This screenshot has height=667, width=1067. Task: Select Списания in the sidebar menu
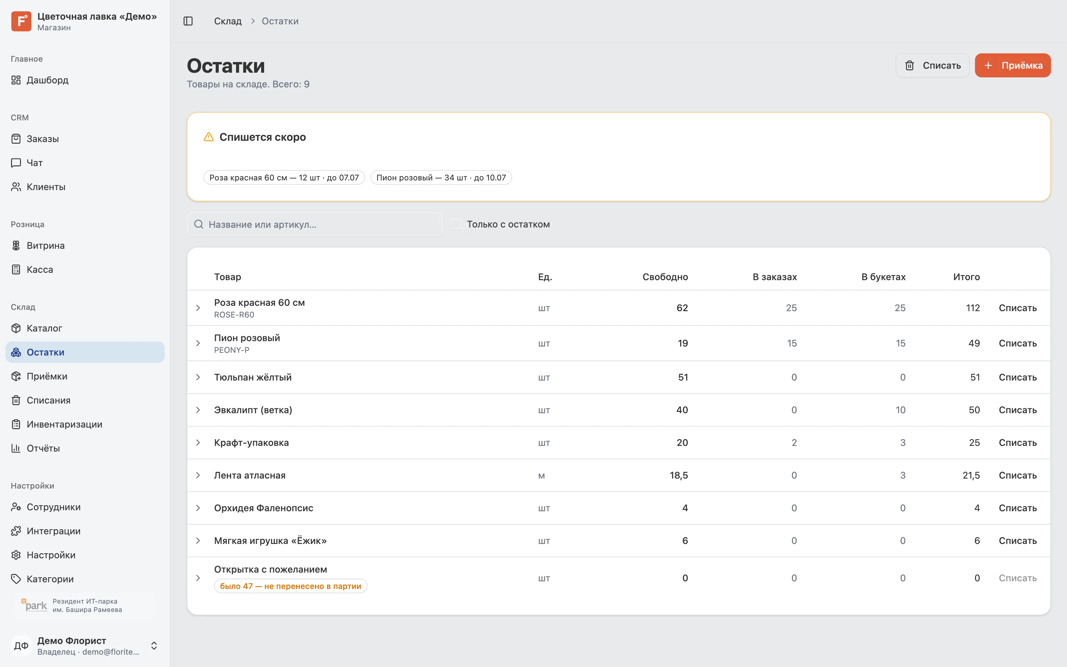click(x=85, y=400)
